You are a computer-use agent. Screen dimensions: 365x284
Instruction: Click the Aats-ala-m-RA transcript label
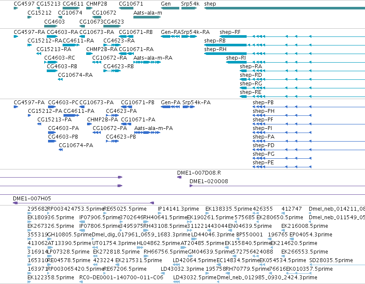[x=153, y=58]
